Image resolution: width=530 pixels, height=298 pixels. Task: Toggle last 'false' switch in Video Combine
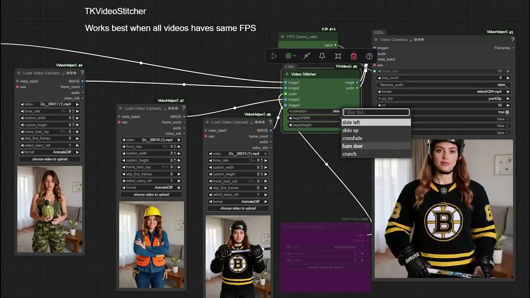tap(507, 133)
